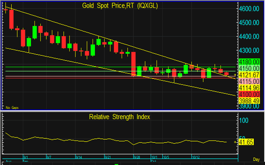This screenshot has height=165, width=265.
Task: Select the 9/7 date marker
Action: [x=49, y=157]
